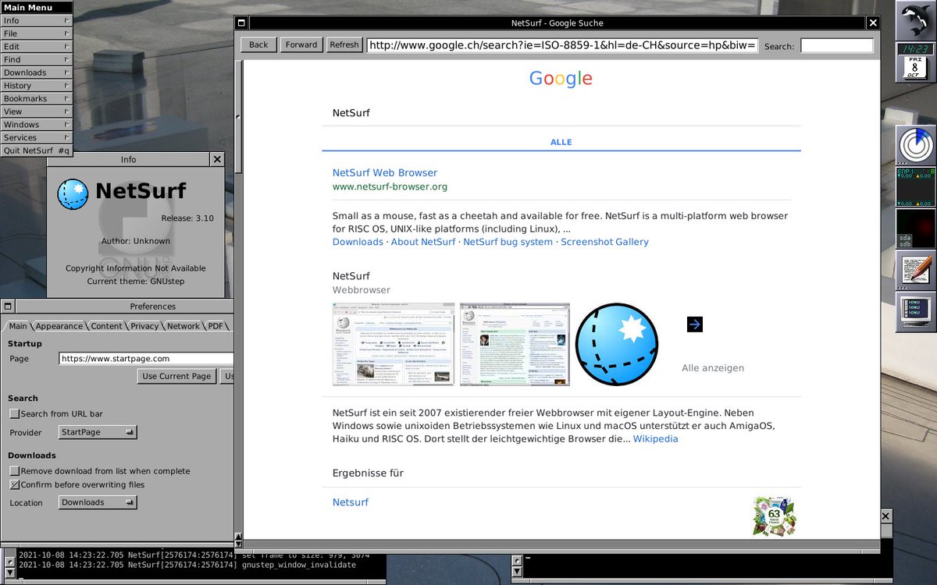Expand the Edit submenu
Image resolution: width=937 pixels, height=585 pixels.
tap(37, 47)
